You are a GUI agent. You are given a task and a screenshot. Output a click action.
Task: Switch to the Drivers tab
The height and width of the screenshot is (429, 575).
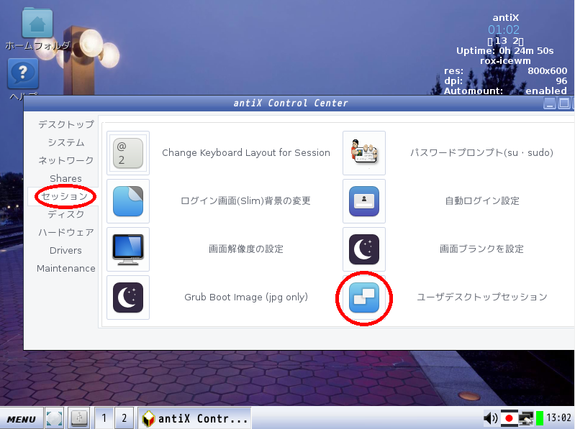point(66,250)
